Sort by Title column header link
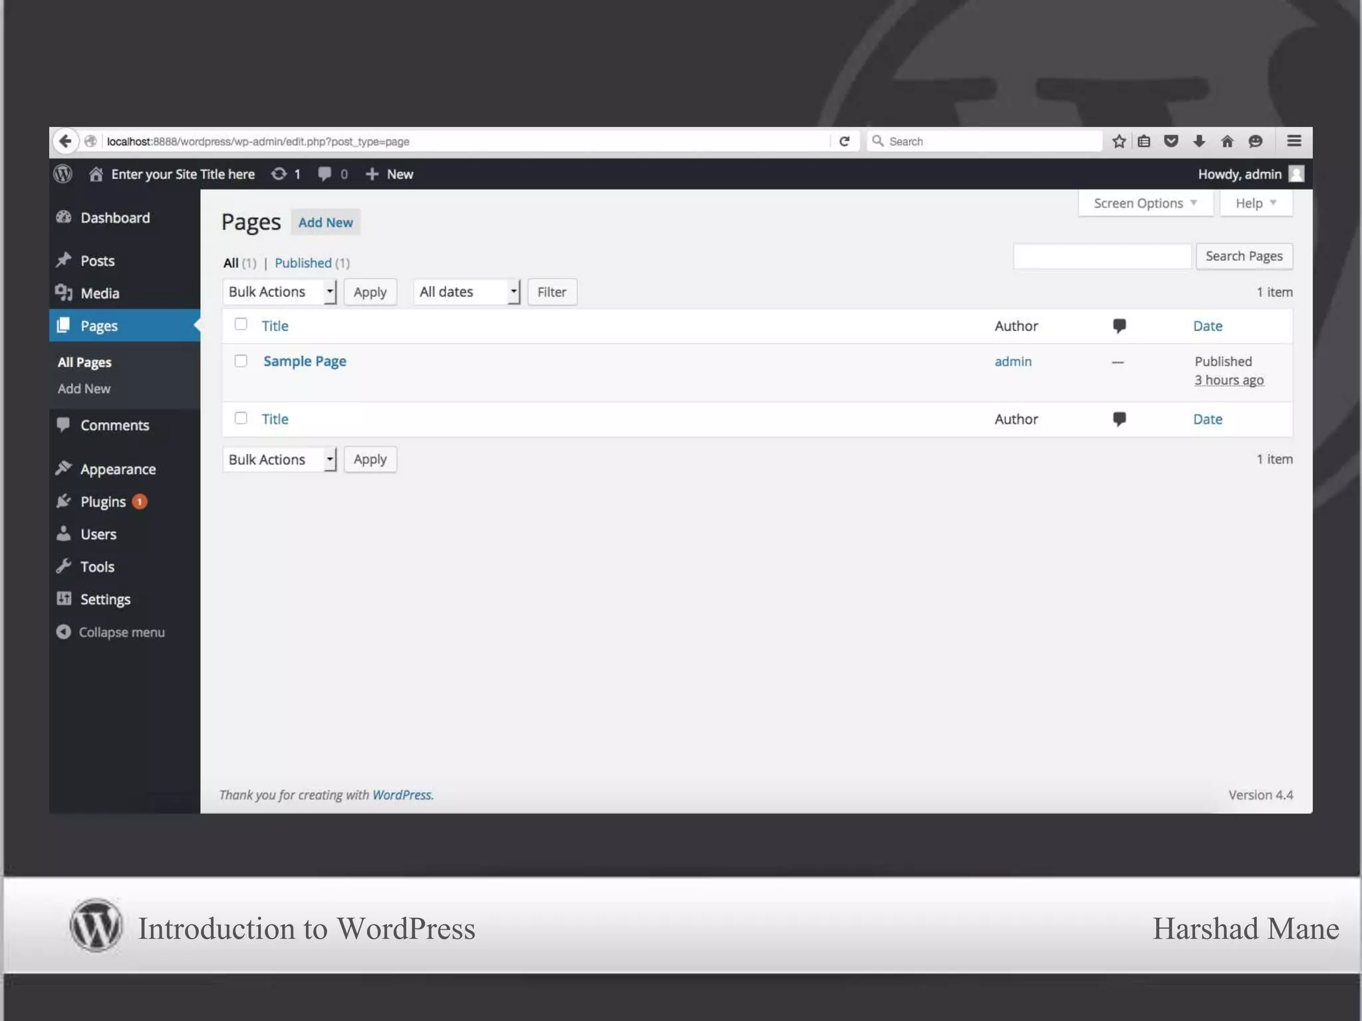Image resolution: width=1362 pixels, height=1021 pixels. click(x=275, y=326)
